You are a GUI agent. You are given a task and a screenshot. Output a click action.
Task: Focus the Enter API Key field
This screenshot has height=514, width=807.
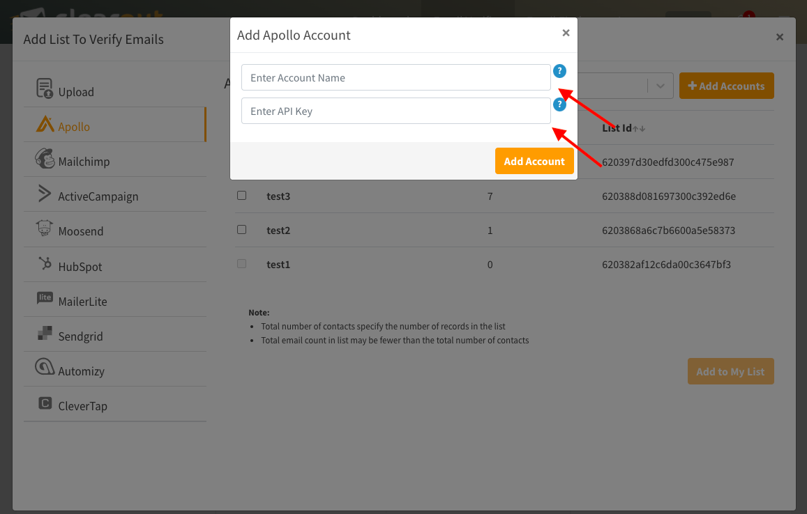(395, 111)
